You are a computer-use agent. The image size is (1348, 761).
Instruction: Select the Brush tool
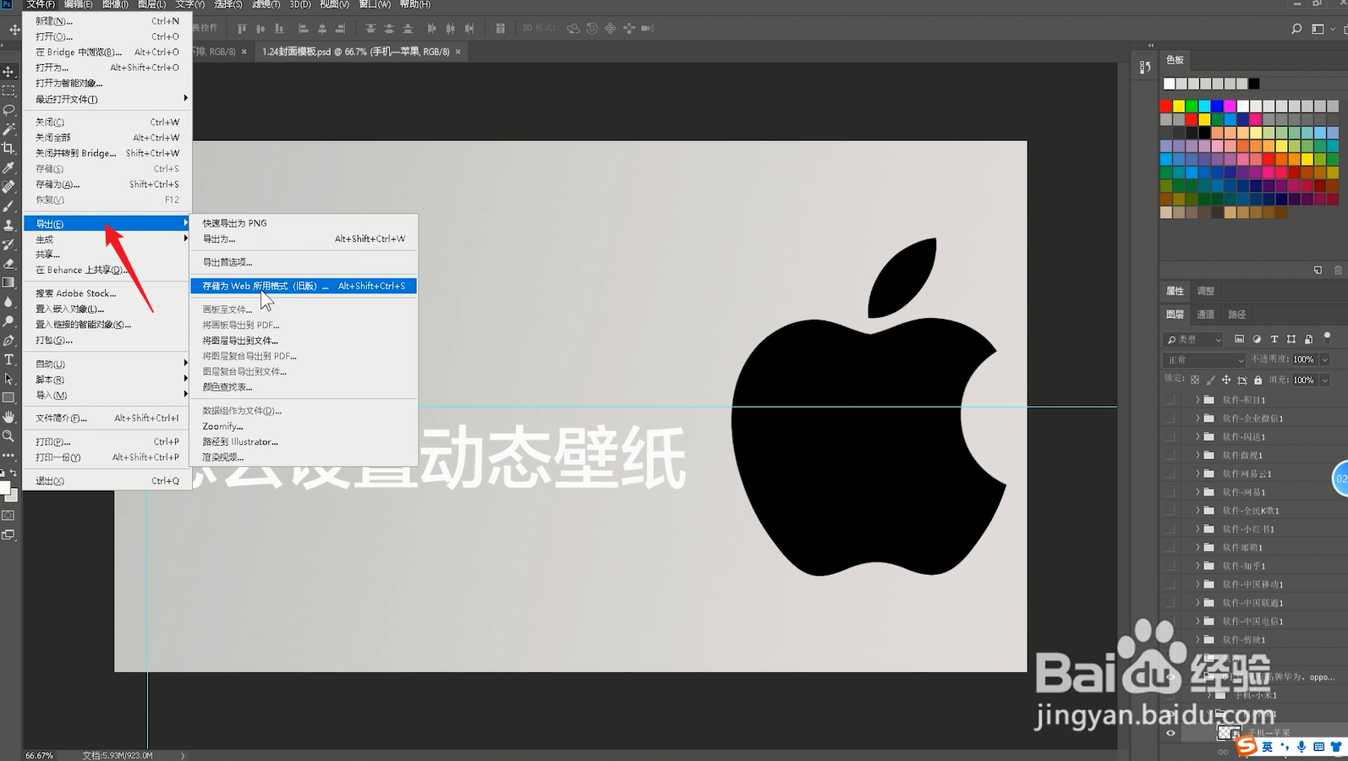point(8,206)
